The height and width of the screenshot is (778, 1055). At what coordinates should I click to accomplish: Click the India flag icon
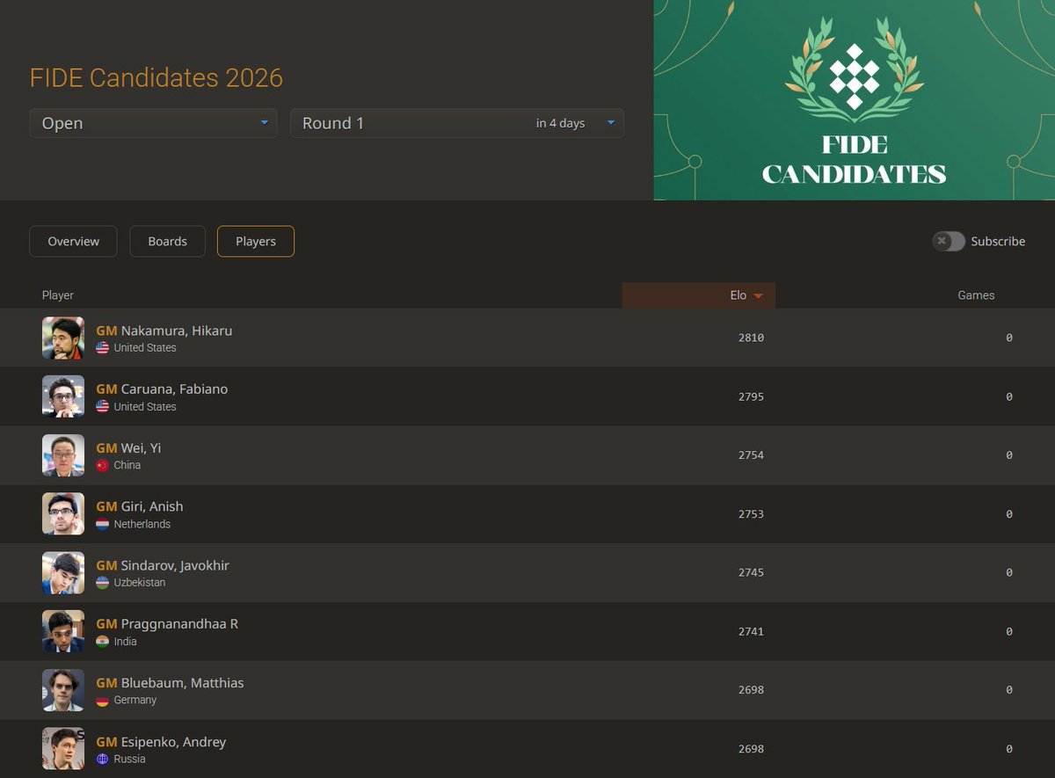(x=103, y=642)
